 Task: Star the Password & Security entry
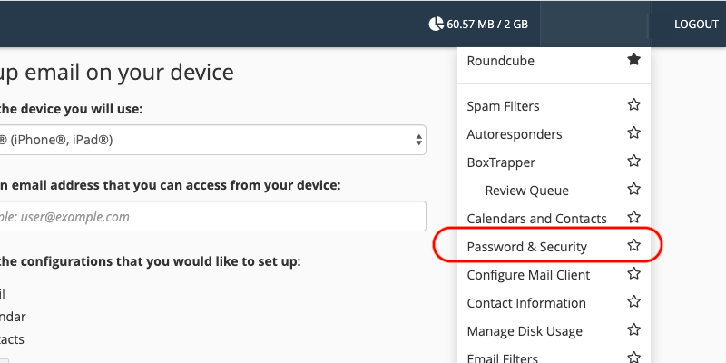tap(633, 245)
